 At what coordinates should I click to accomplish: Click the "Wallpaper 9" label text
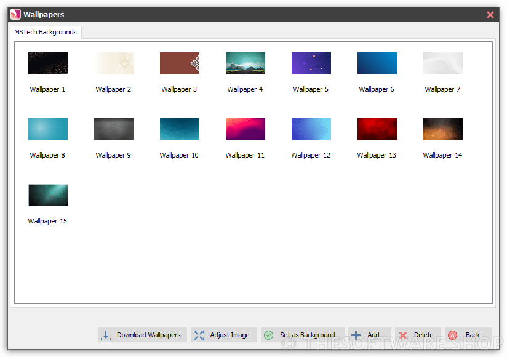(113, 155)
